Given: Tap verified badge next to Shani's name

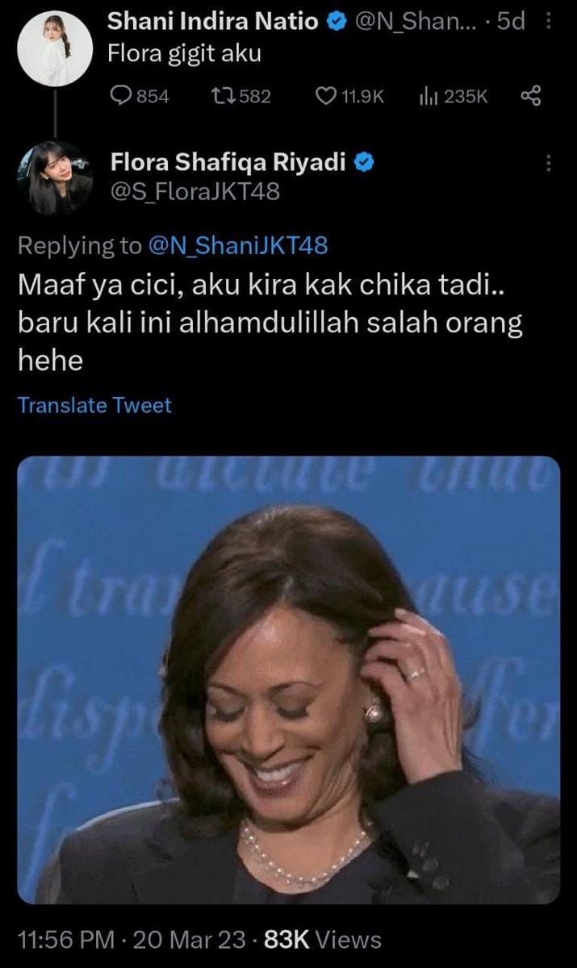Looking at the screenshot, I should pyautogui.click(x=335, y=22).
